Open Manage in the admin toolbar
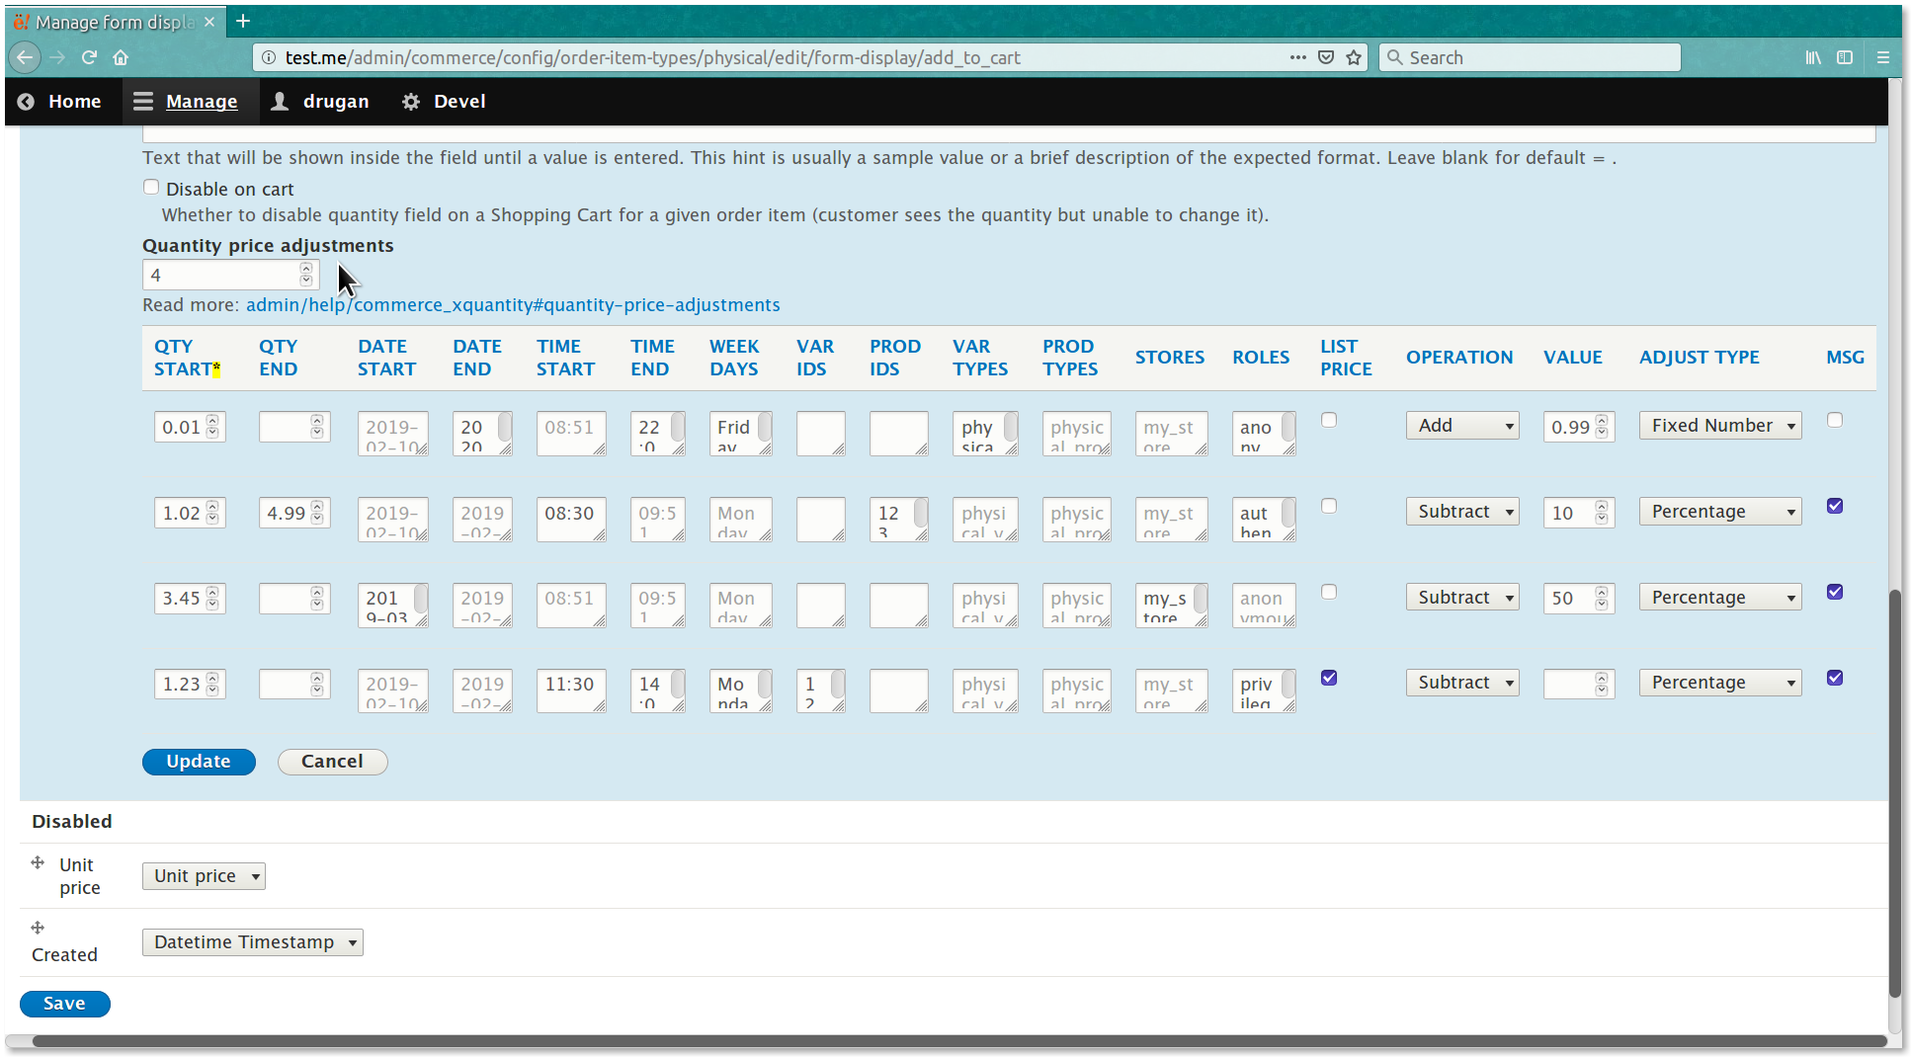This screenshot has width=1911, height=1057. pyautogui.click(x=202, y=101)
